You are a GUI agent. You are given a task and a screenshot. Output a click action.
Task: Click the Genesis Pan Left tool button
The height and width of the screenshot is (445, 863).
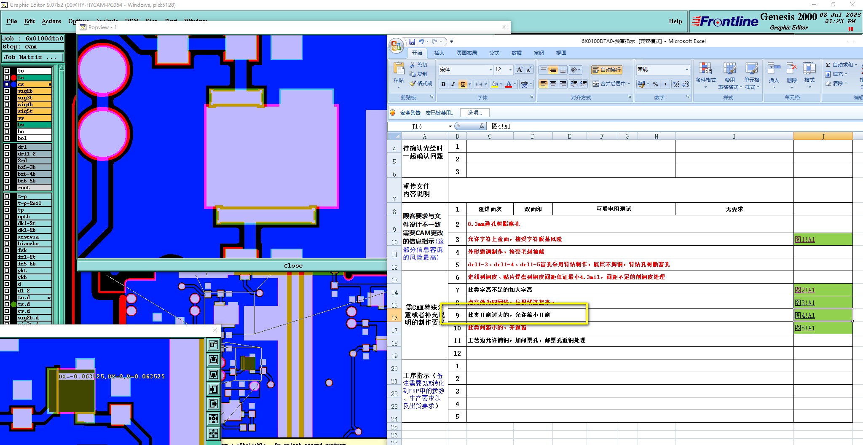pyautogui.click(x=214, y=389)
